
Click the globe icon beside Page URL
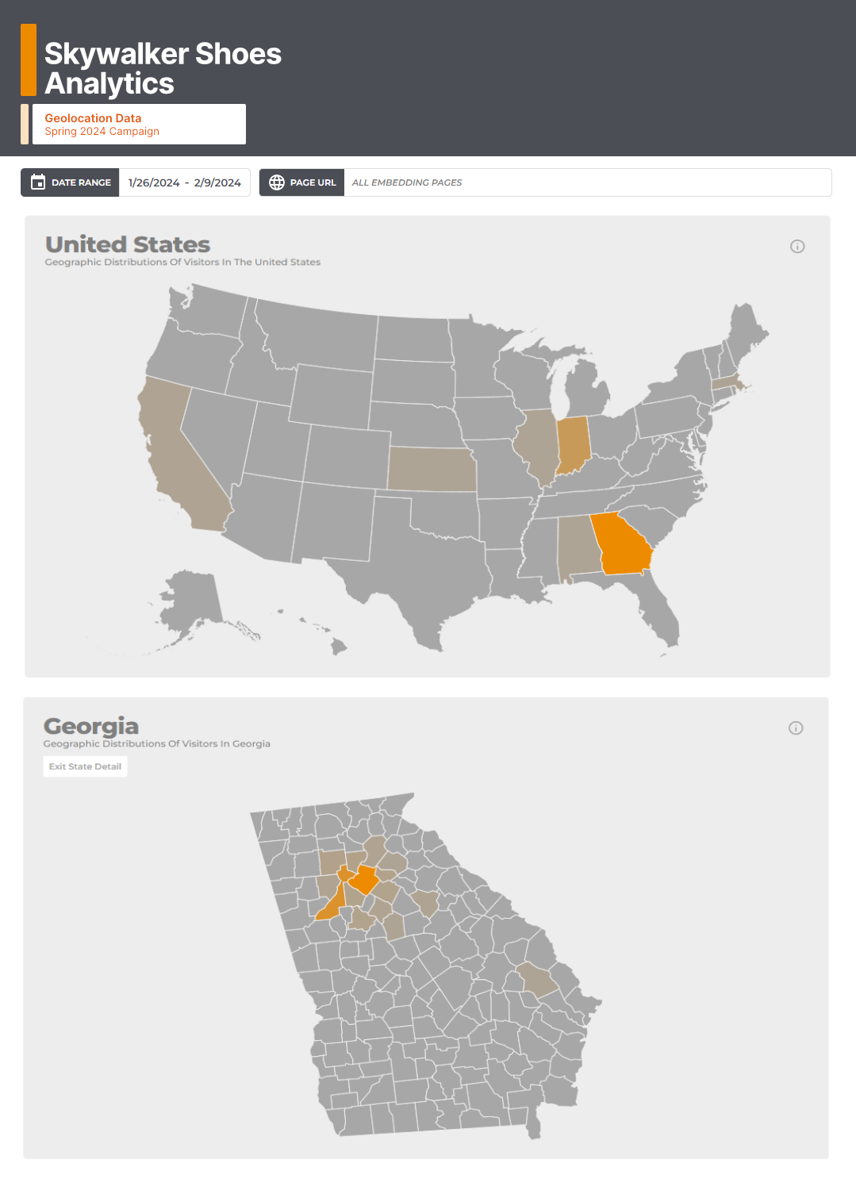click(x=277, y=182)
